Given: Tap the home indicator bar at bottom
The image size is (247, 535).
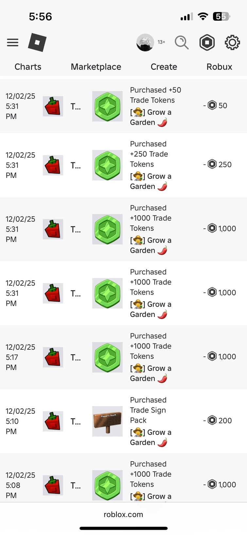Looking at the screenshot, I should 123,528.
